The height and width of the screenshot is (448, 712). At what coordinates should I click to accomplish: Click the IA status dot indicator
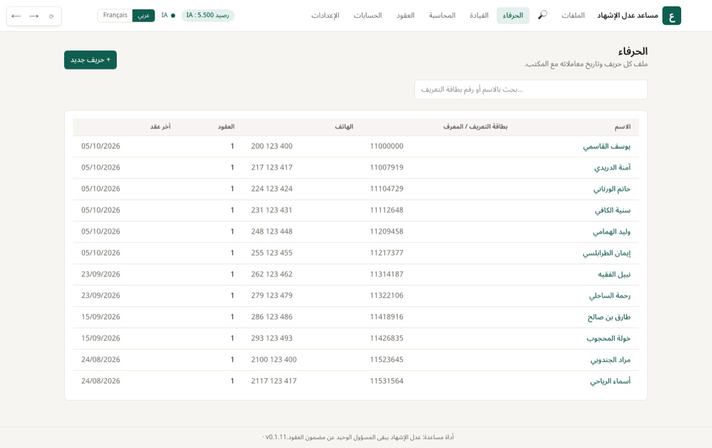click(173, 15)
